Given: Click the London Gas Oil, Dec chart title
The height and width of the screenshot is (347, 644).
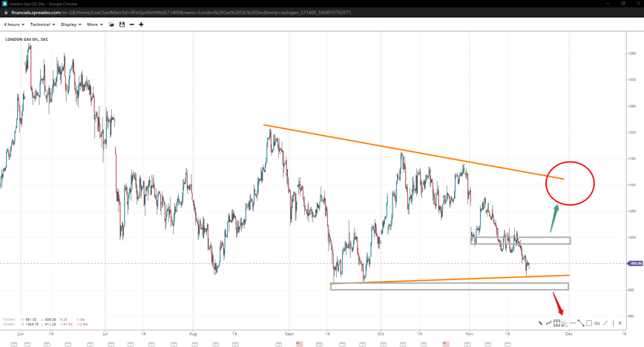Looking at the screenshot, I should [x=27, y=39].
